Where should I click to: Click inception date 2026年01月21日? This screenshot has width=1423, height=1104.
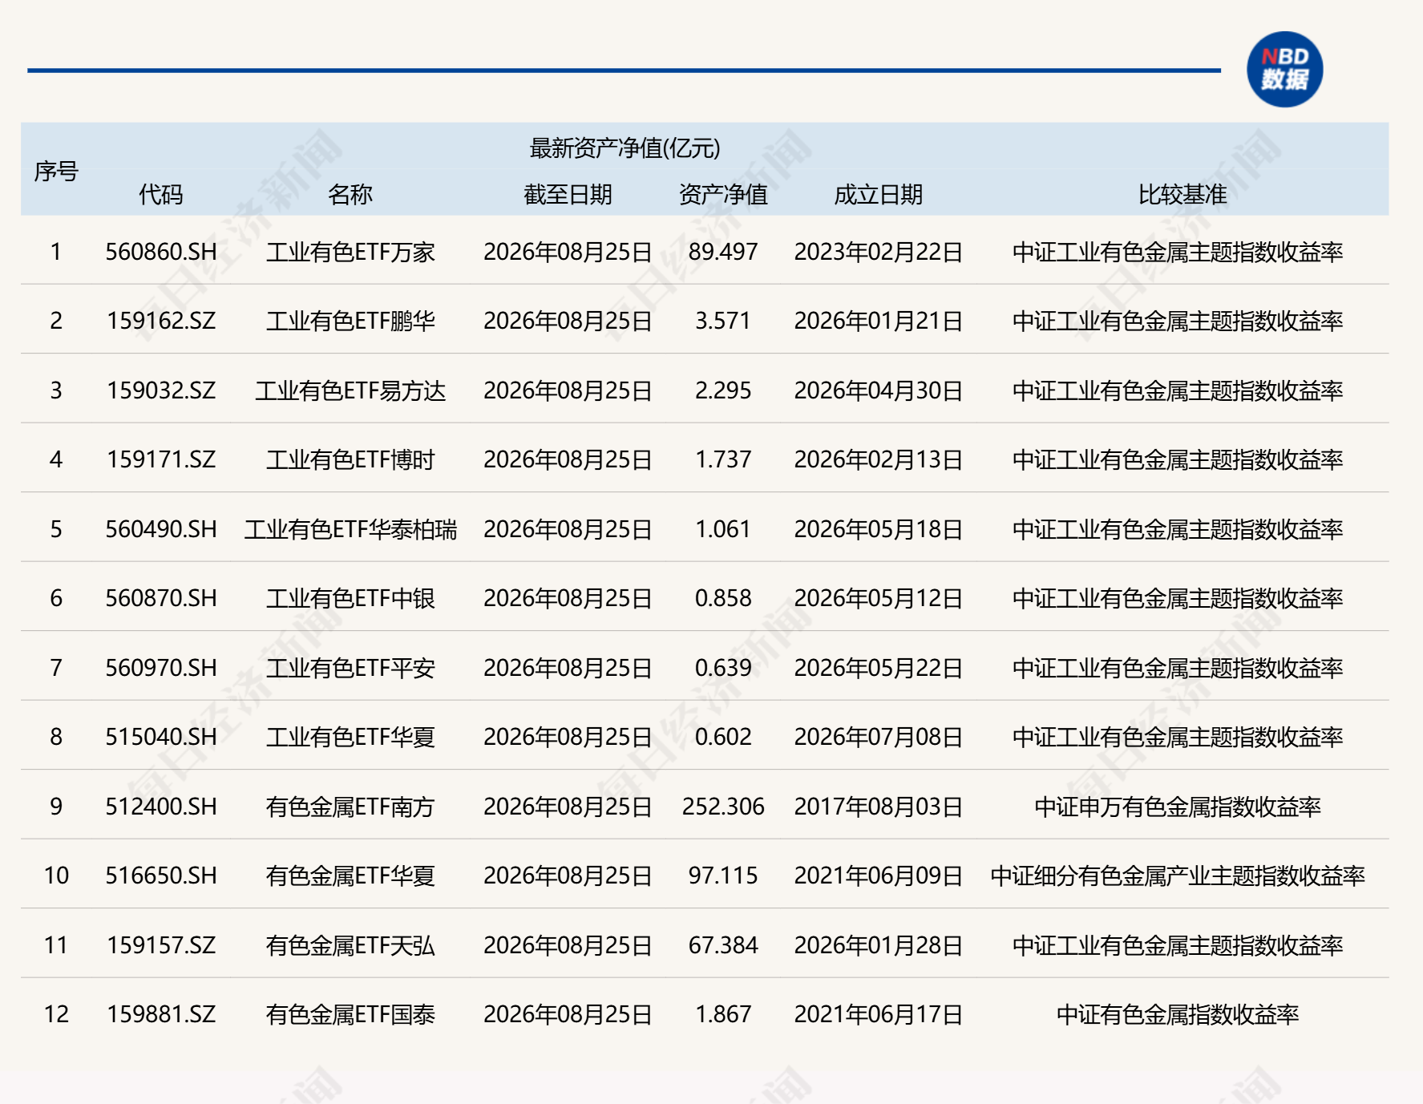pos(879,321)
